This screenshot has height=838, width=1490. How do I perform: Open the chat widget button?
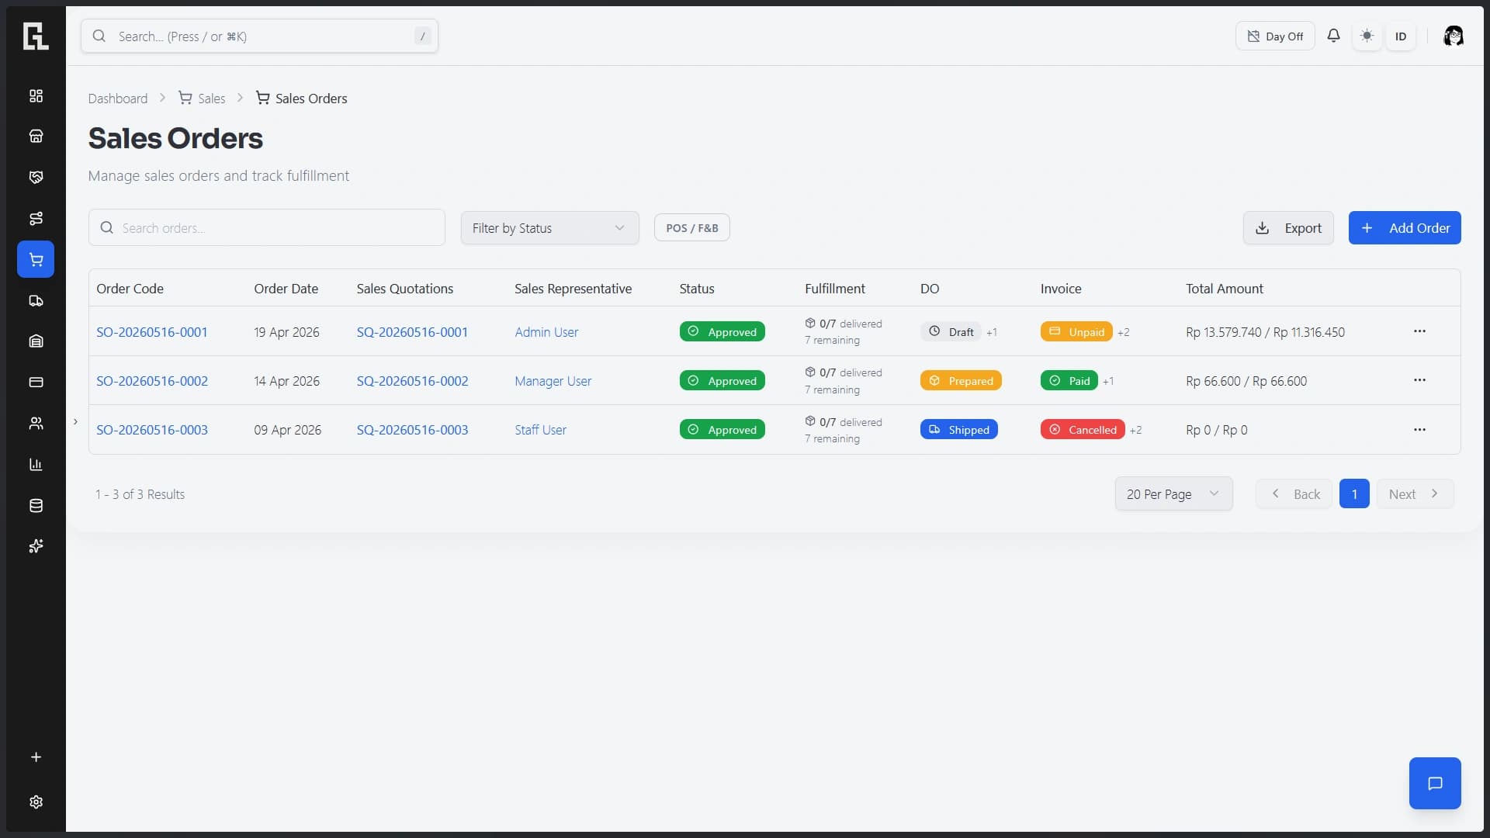click(1435, 783)
